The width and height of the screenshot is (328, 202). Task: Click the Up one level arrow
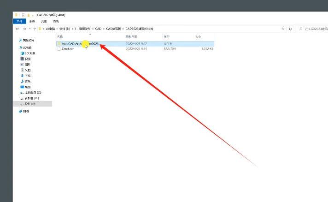[35, 29]
